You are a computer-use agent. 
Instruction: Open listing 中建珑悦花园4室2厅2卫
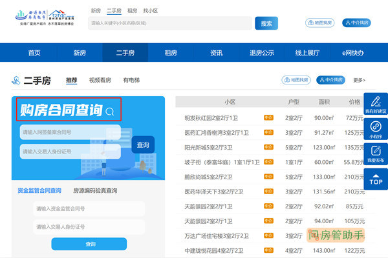pyautogui.click(x=214, y=251)
